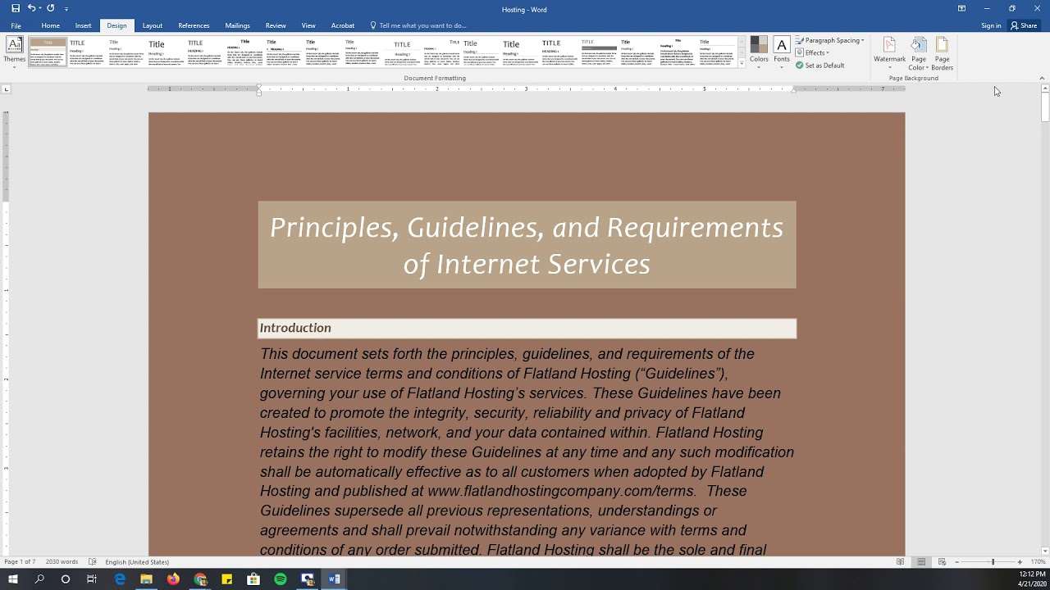Switch to the View tab
The width and height of the screenshot is (1050, 590).
click(308, 25)
